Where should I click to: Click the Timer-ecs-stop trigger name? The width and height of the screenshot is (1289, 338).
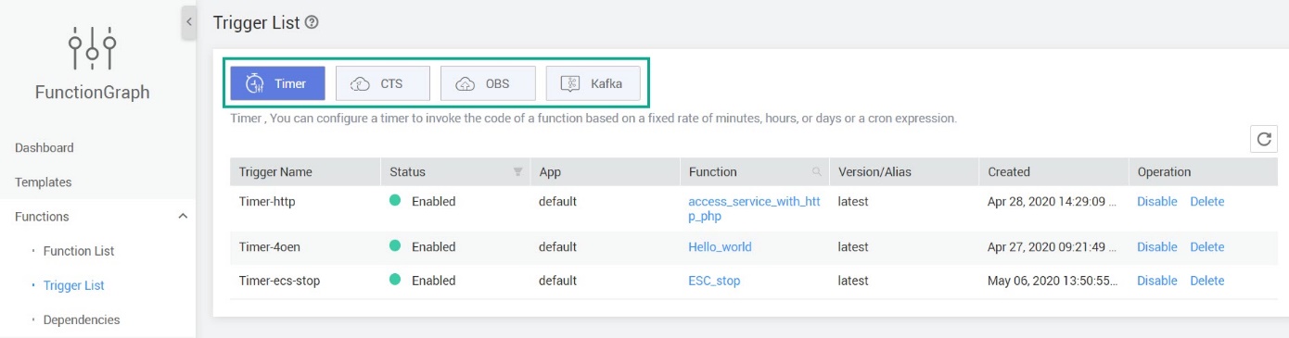coord(279,281)
